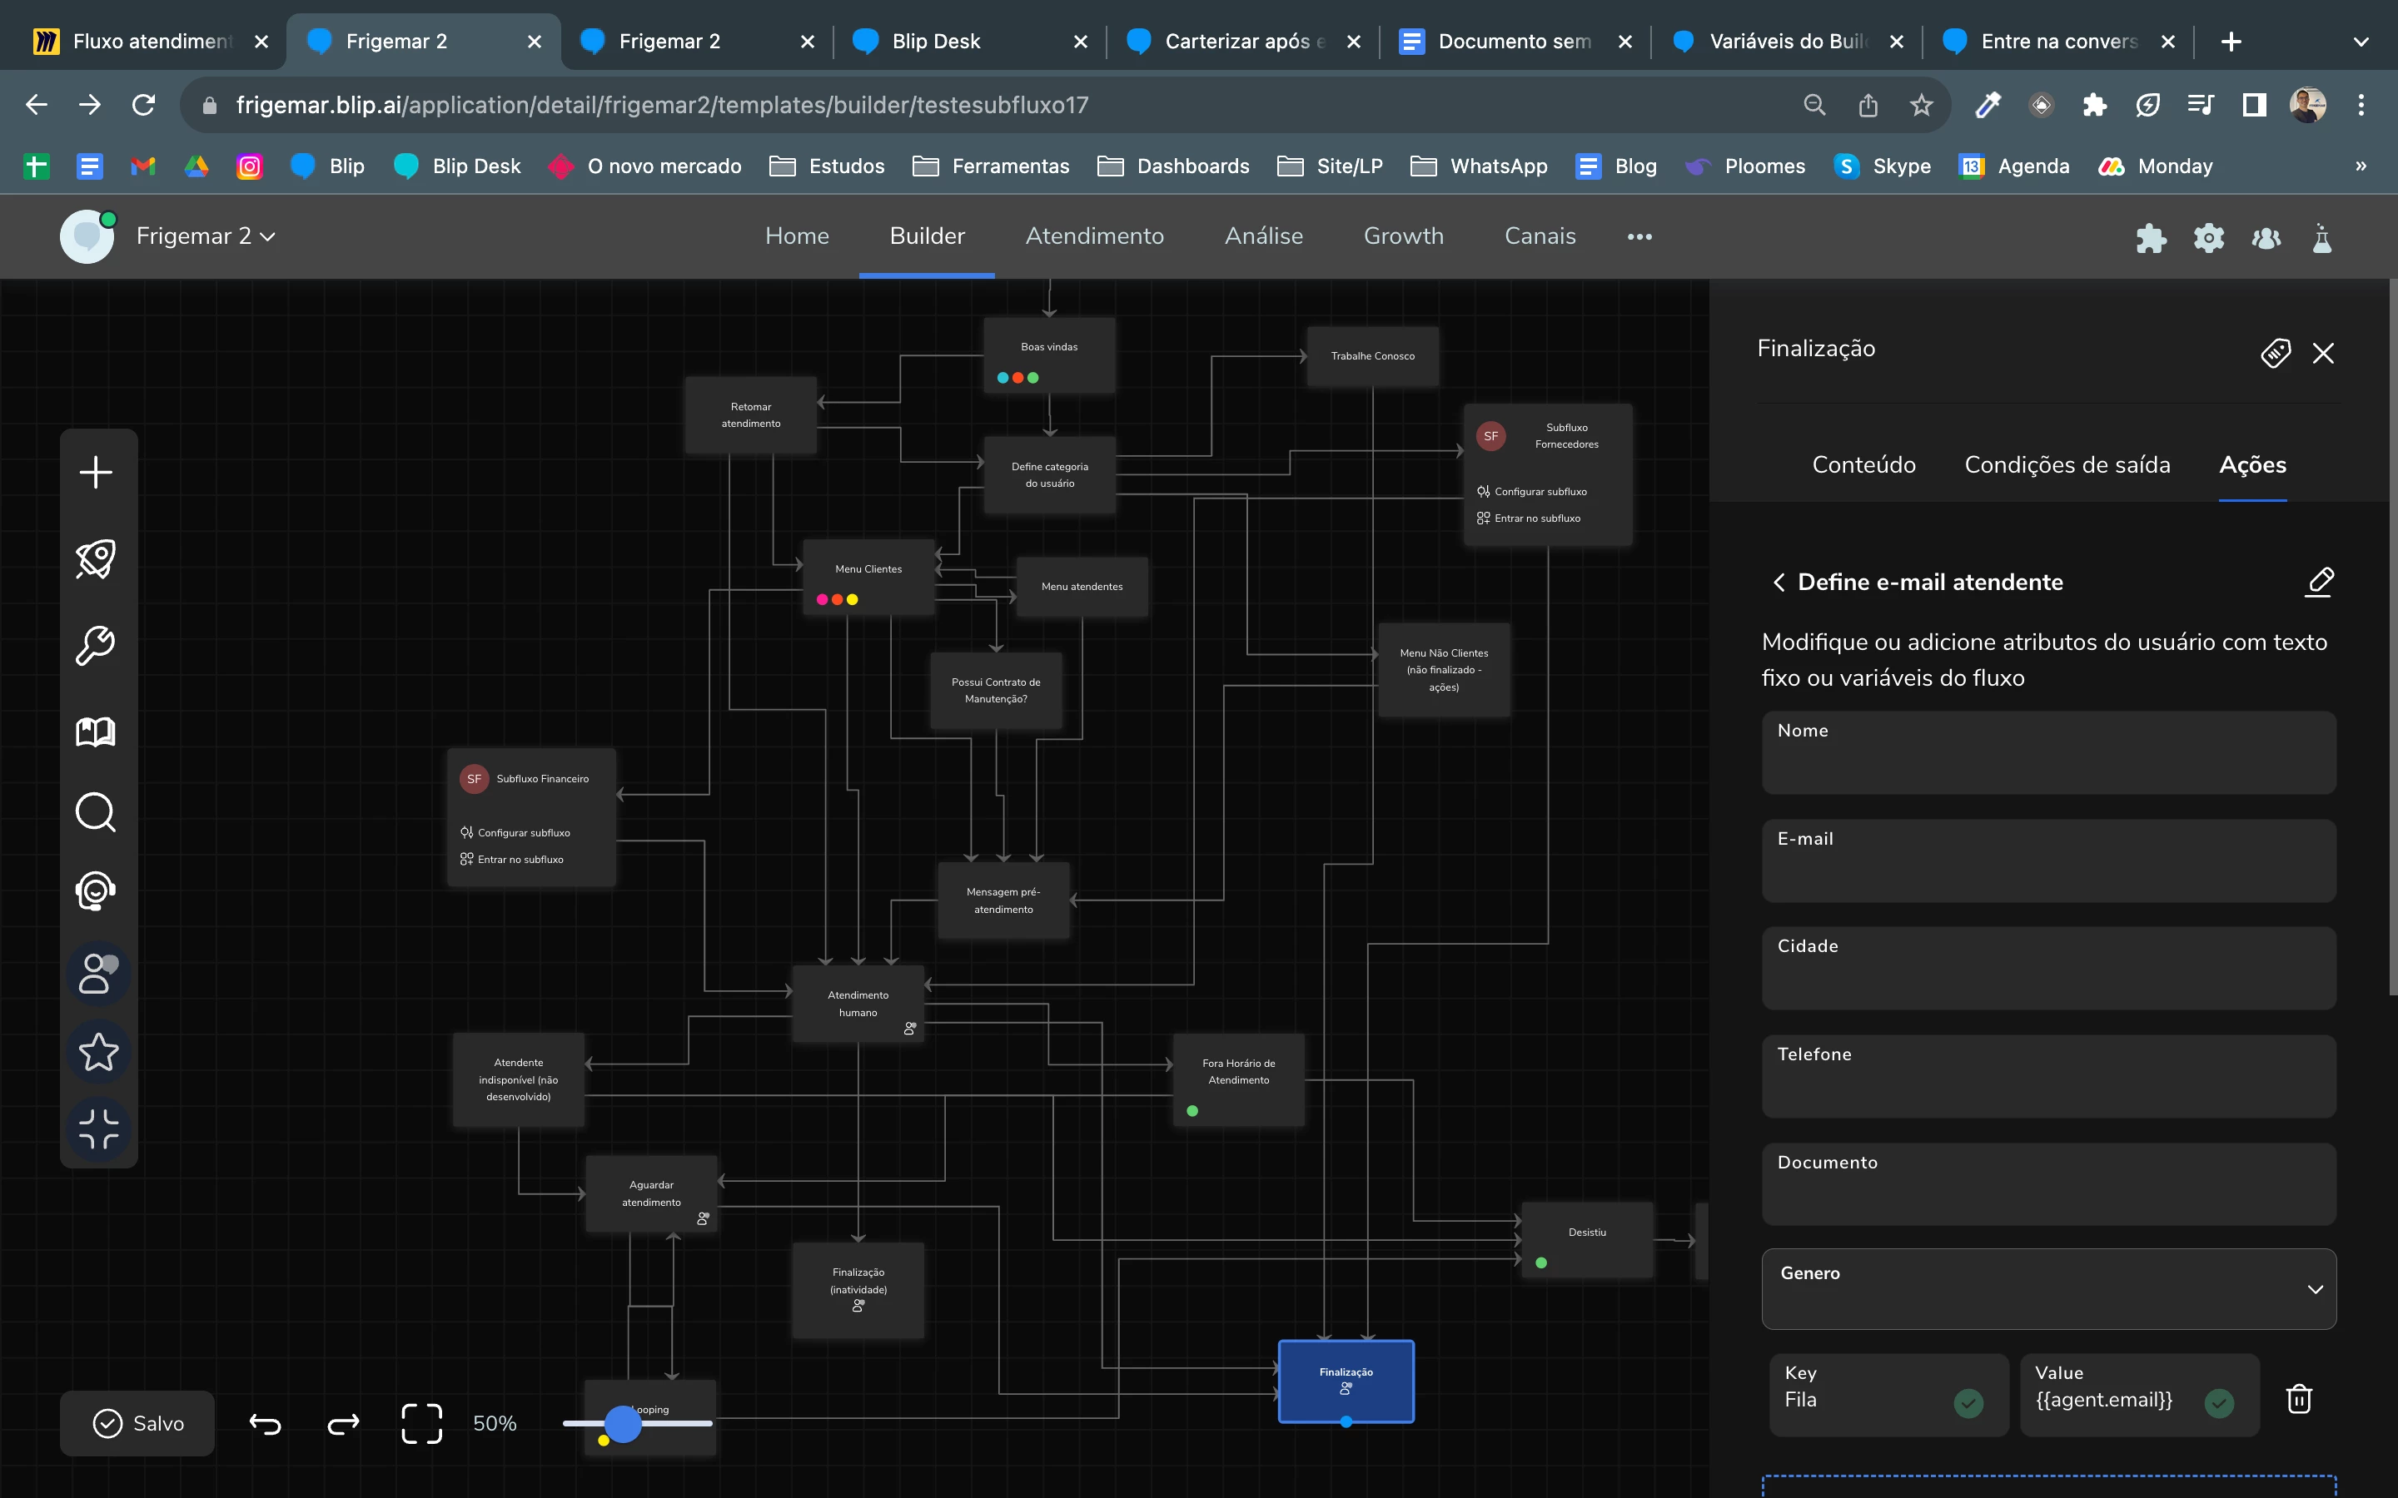Click the rocket publish icon in left toolbar
The image size is (2398, 1498).
[x=96, y=558]
